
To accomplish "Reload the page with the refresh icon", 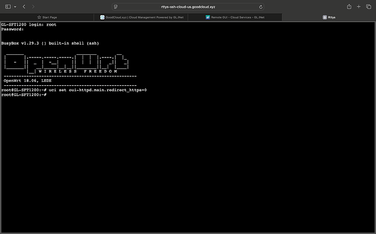I will (x=260, y=7).
